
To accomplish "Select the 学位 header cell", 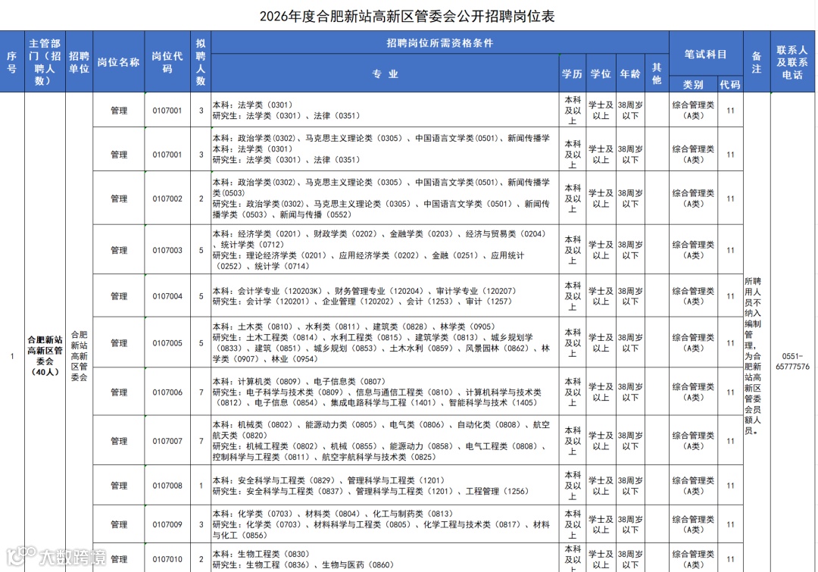I will click(x=601, y=73).
